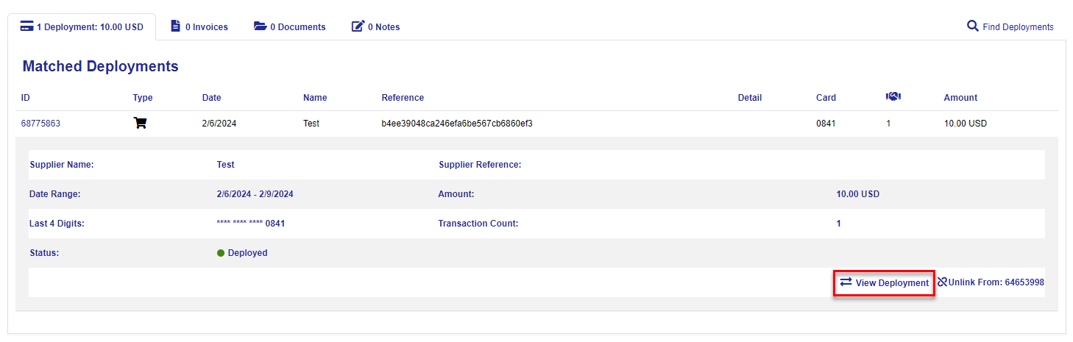Click the ID column header
Image resolution: width=1073 pixels, height=342 pixels.
click(25, 98)
